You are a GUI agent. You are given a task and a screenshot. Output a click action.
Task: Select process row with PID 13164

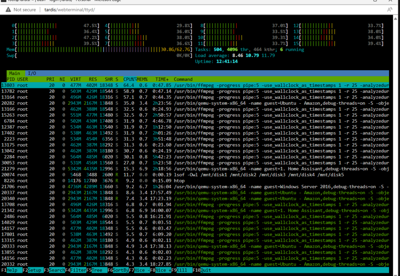(195, 97)
